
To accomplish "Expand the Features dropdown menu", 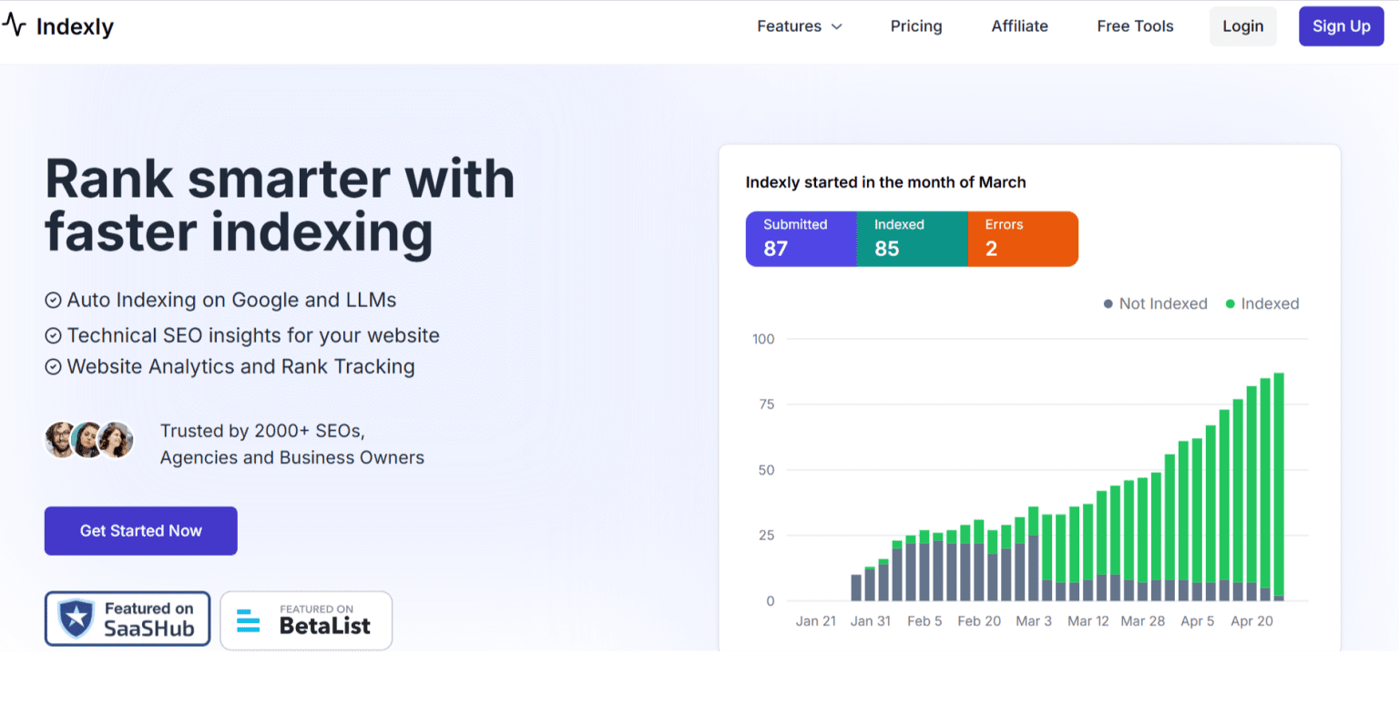I will (789, 26).
